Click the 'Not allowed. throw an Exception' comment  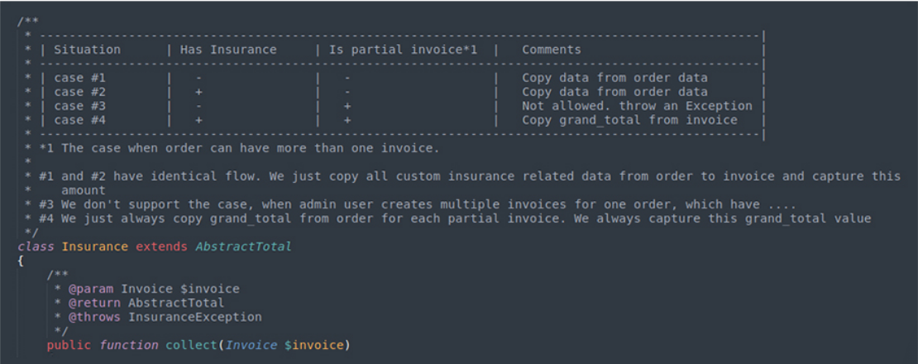pos(637,106)
